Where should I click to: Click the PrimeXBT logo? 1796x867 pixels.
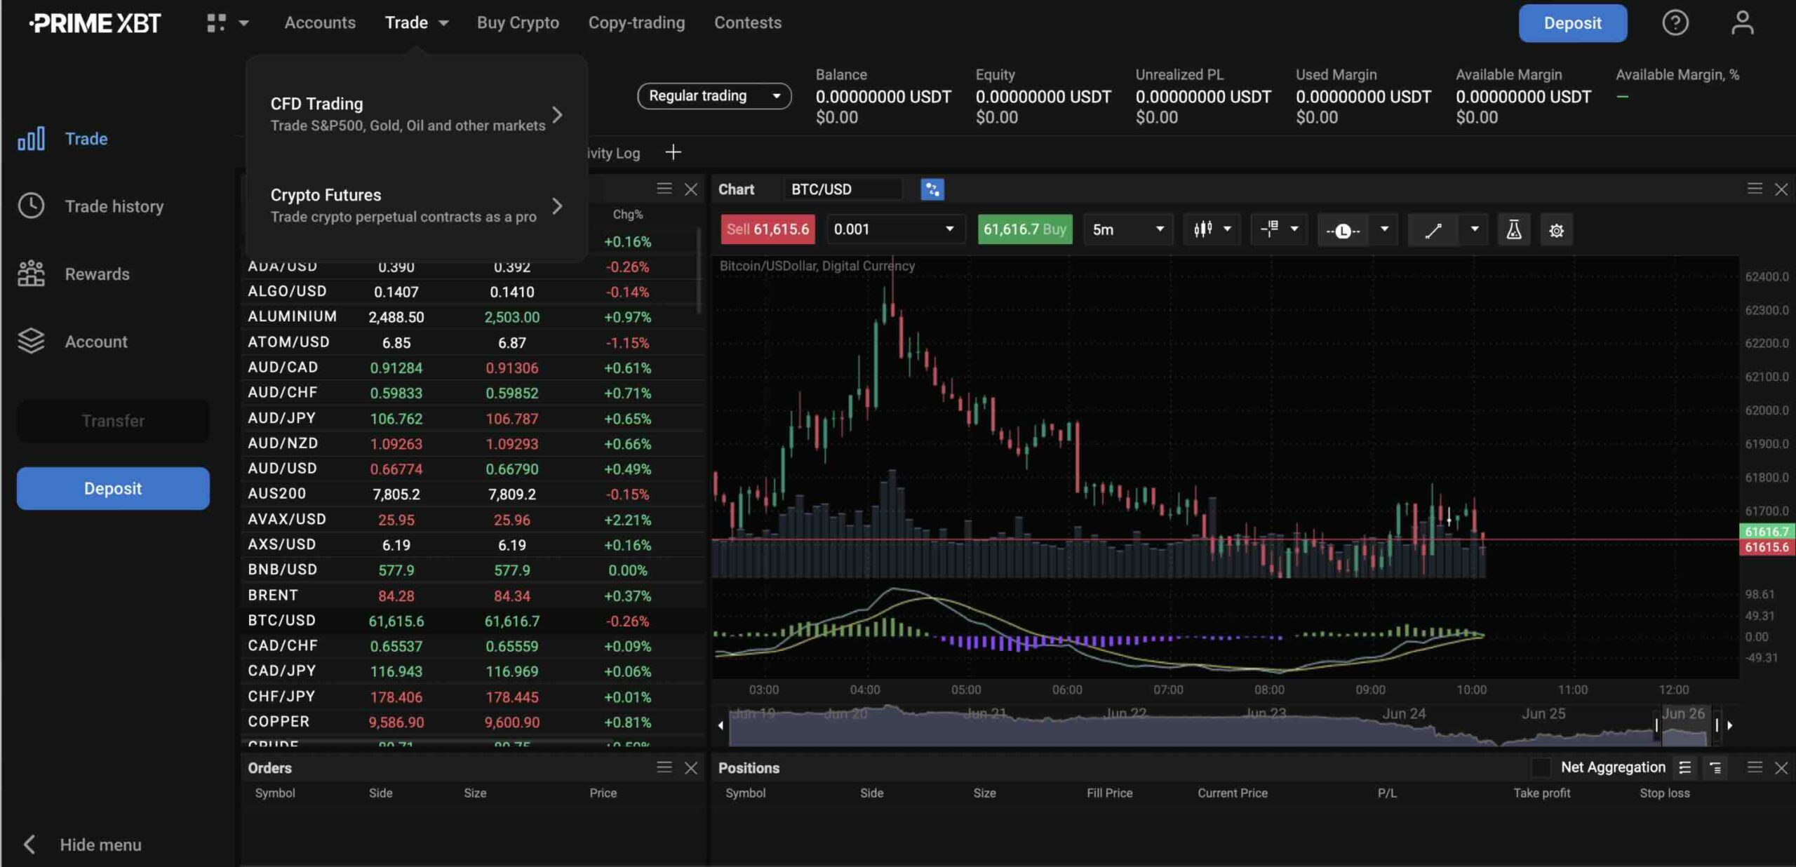(x=95, y=23)
